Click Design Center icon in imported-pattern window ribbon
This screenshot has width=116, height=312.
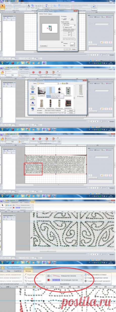pyautogui.click(x=59, y=140)
